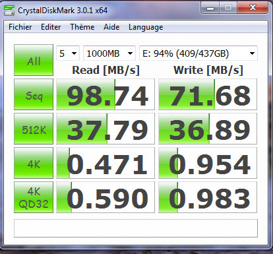
Task: Expand the 1000MB test size dropdown
Action: [109, 53]
